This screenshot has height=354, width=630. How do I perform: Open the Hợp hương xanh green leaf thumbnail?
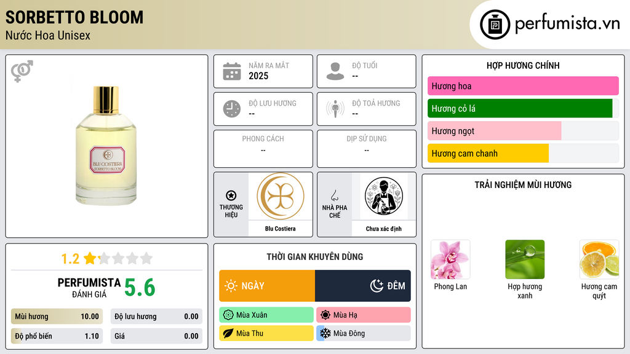coord(525,260)
